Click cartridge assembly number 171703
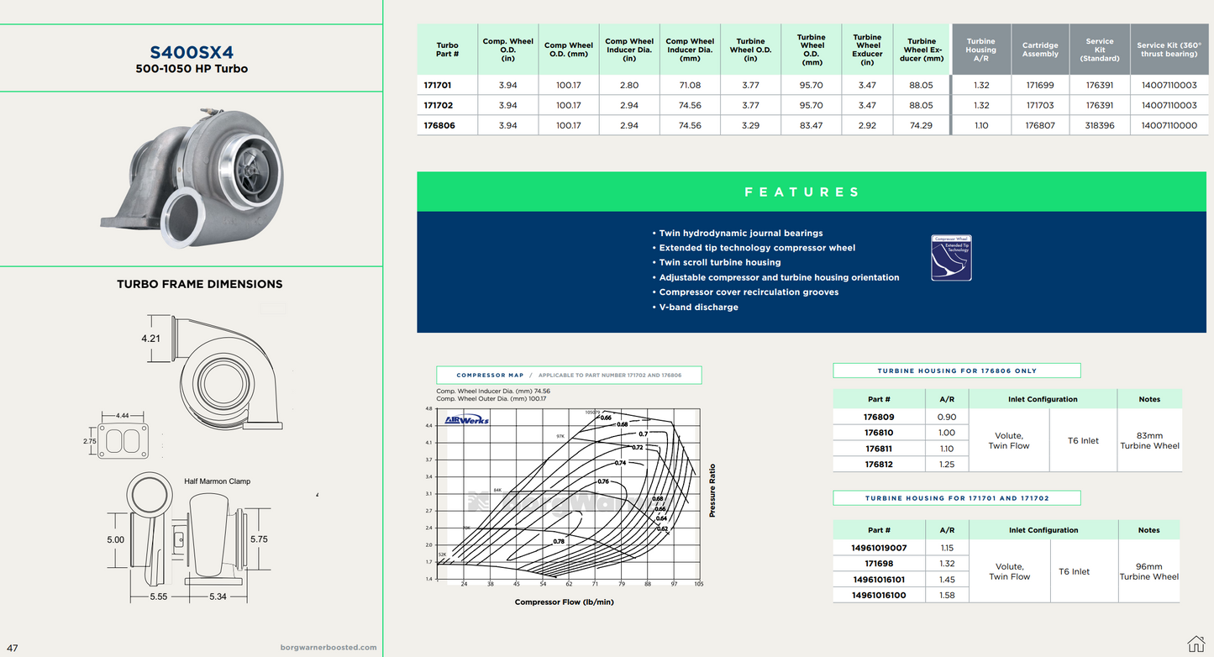This screenshot has height=657, width=1214. 1040,105
